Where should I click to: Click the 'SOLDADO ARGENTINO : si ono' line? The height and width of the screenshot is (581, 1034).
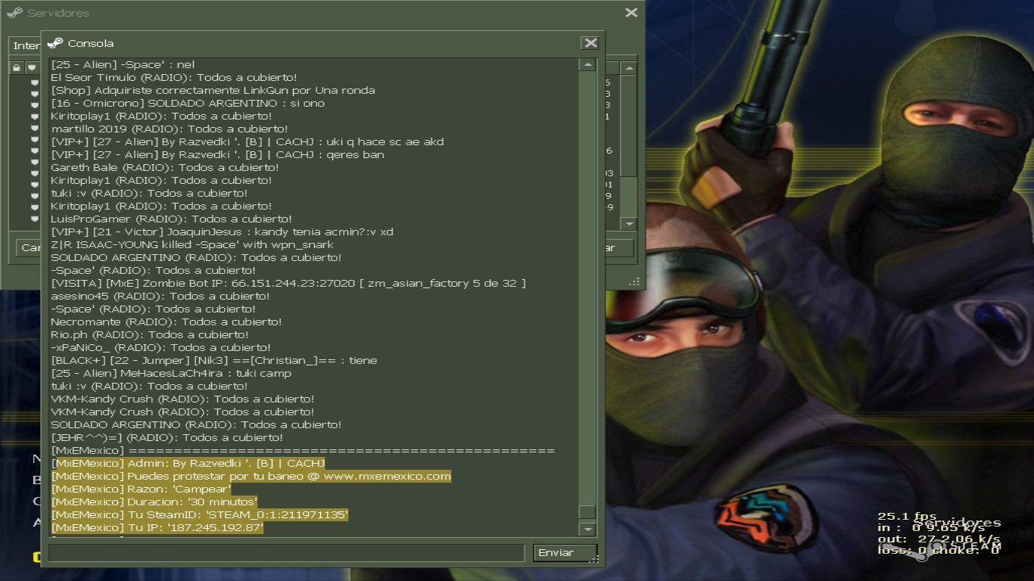188,103
